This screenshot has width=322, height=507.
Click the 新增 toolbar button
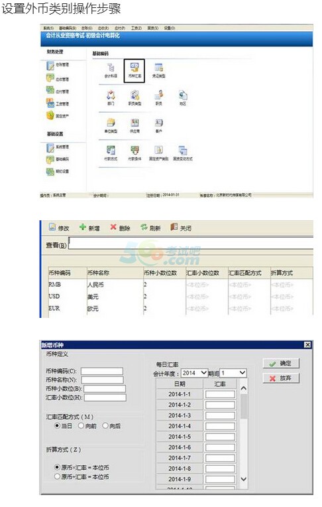click(89, 228)
